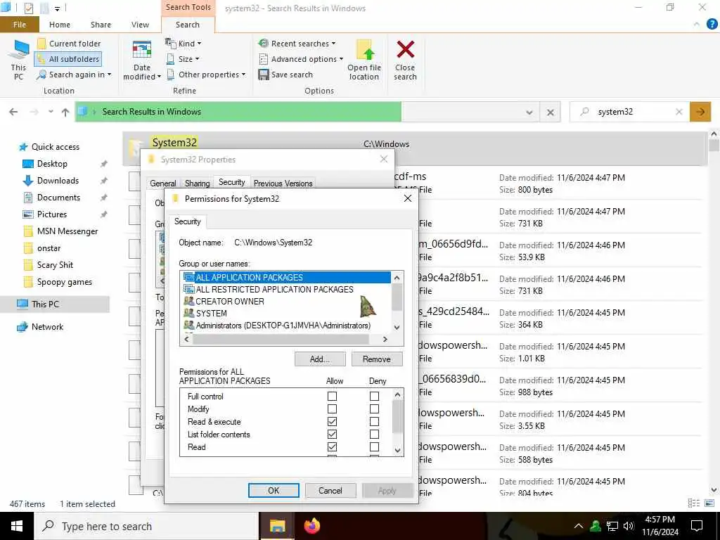Check Deny for Read & execute
The image size is (720, 540).
point(374,422)
